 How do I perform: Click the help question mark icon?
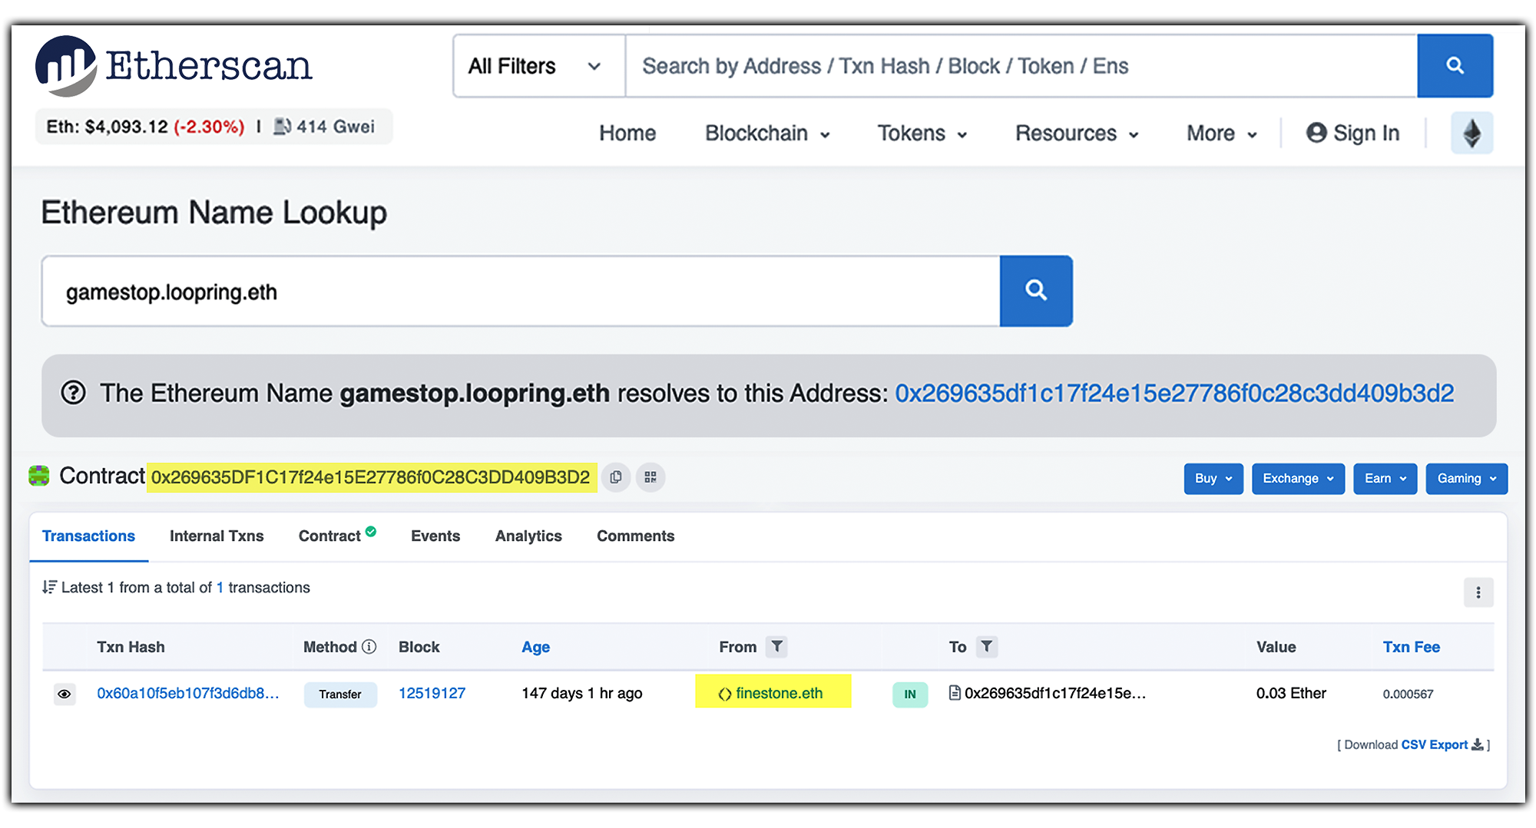tap(73, 393)
